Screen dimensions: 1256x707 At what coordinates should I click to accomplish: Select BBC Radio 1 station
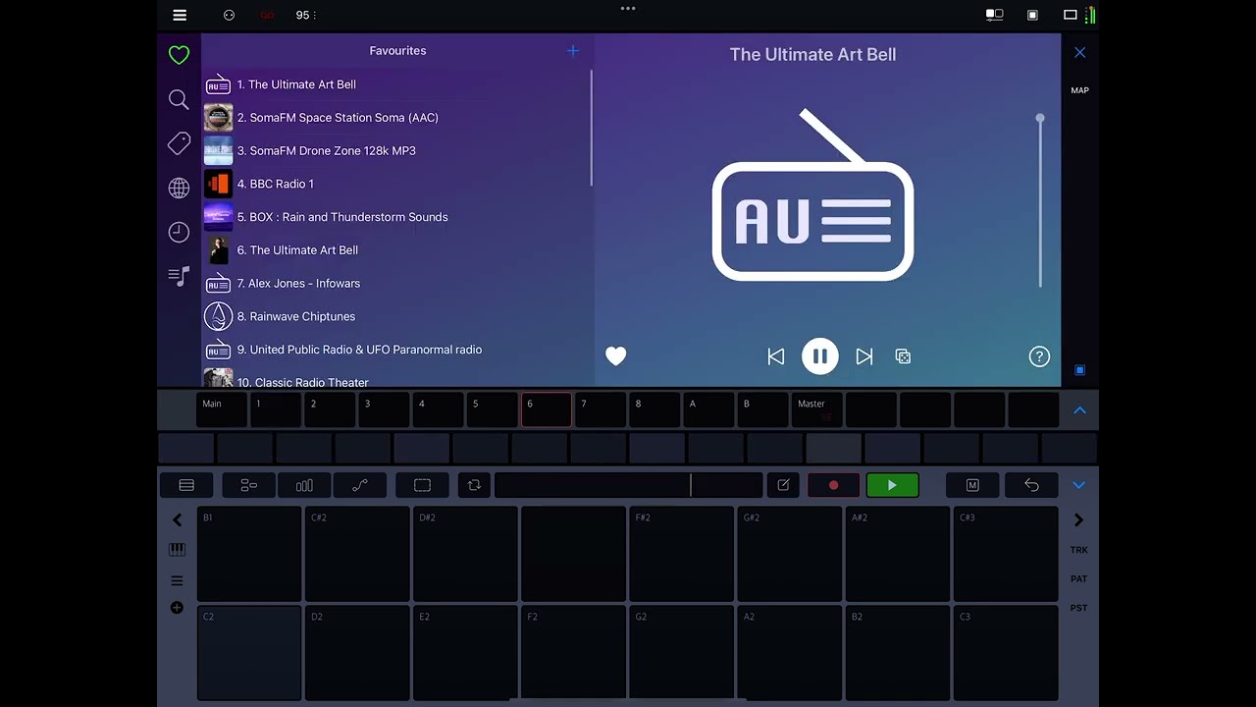(396, 185)
